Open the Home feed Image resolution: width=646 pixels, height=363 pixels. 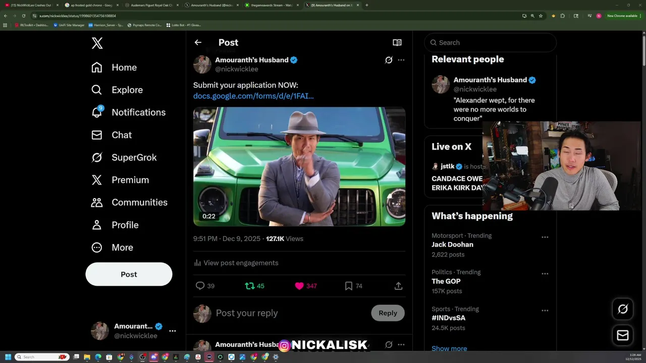tap(114, 68)
